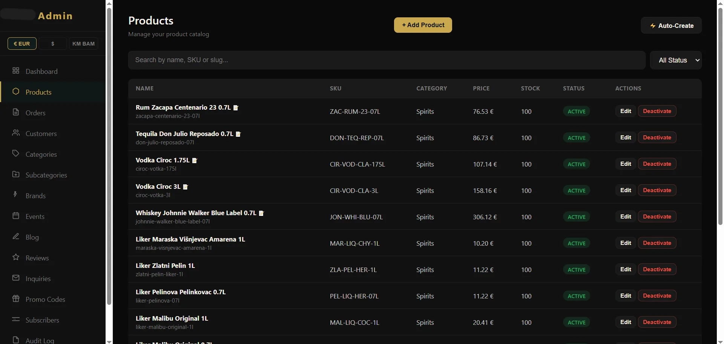
Task: Click the Subcategories folder icon
Action: (16, 174)
